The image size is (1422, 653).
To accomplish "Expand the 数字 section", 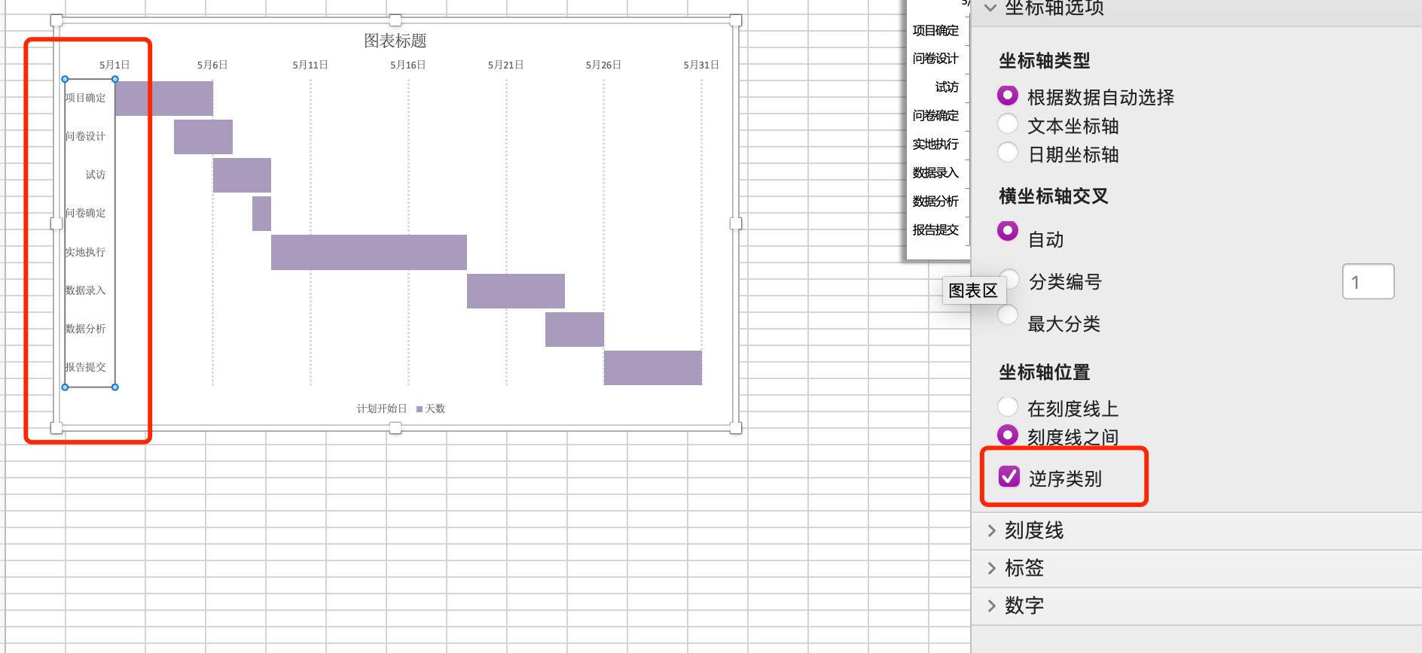I will tap(991, 606).
